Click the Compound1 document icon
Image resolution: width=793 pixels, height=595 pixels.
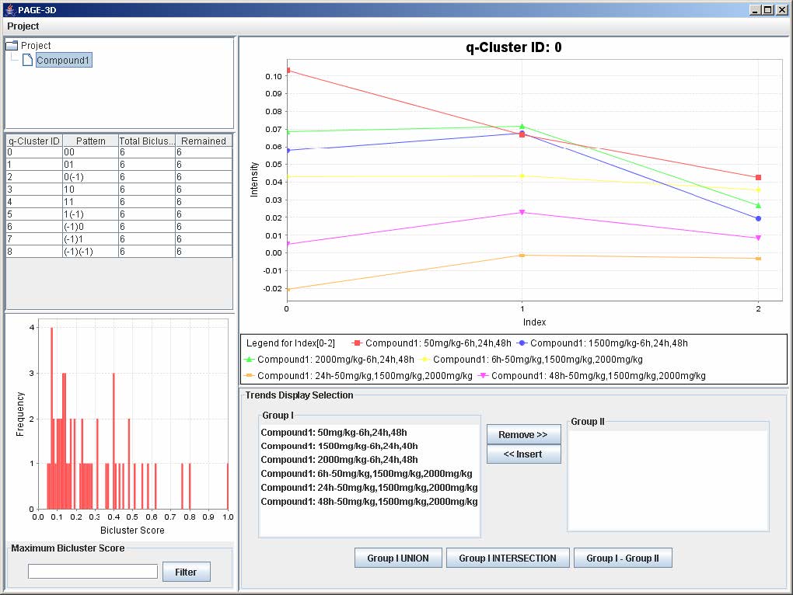[x=27, y=61]
